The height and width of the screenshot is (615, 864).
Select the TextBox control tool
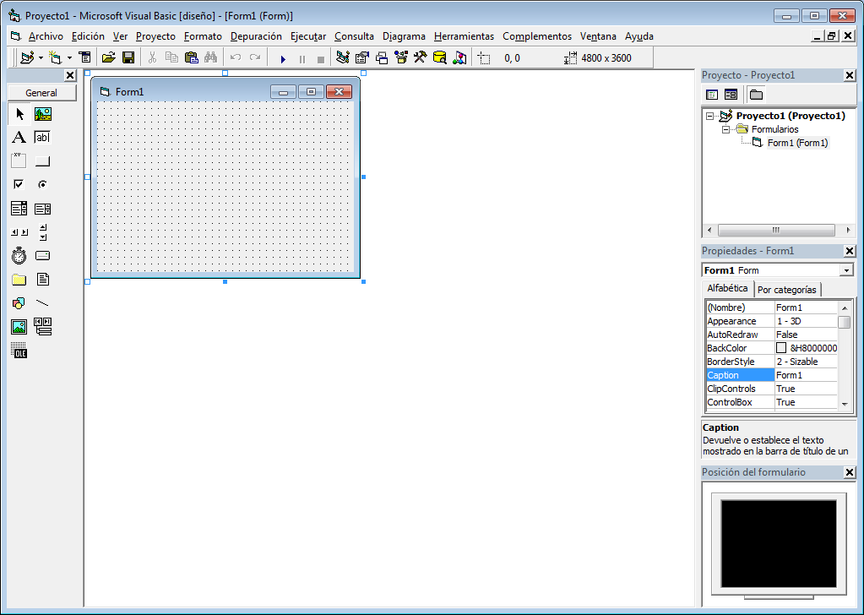click(43, 137)
